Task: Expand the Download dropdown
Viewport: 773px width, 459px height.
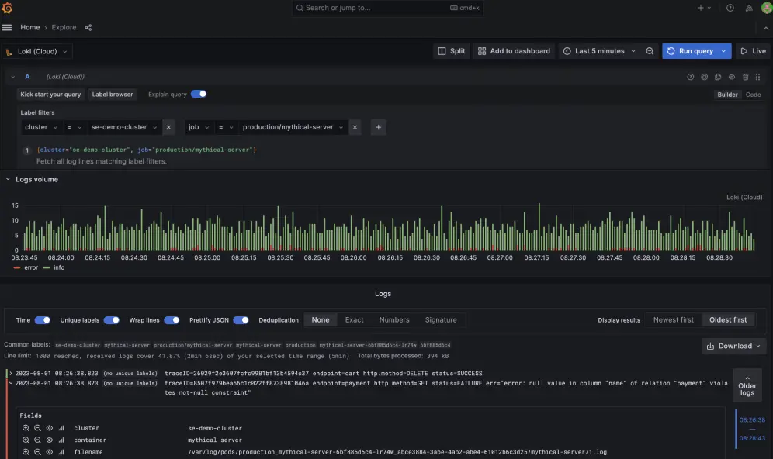Action: 733,346
